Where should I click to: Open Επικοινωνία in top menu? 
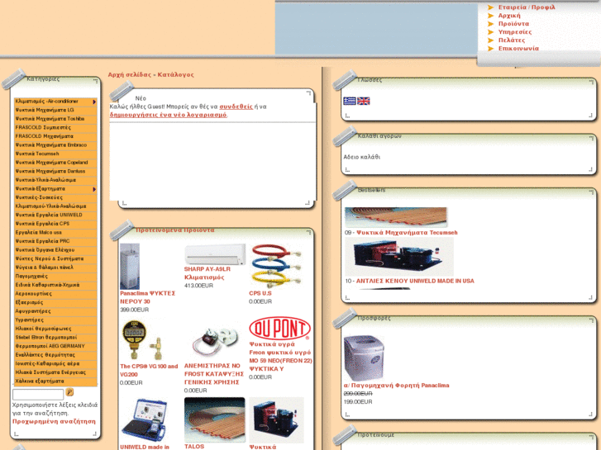[x=518, y=49]
